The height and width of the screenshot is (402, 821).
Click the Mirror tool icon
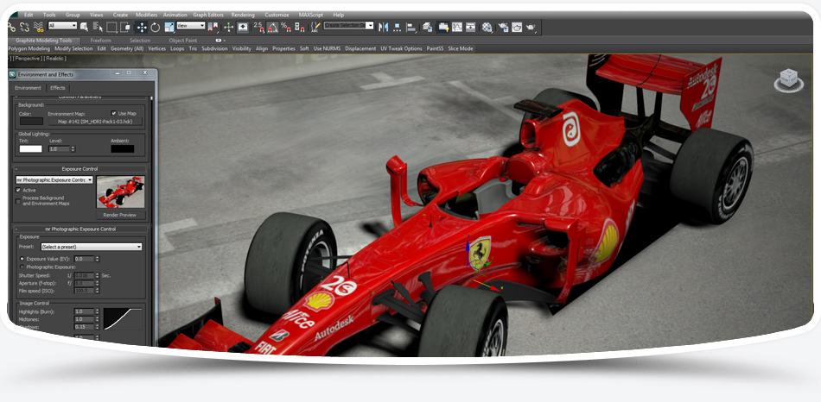coord(384,27)
